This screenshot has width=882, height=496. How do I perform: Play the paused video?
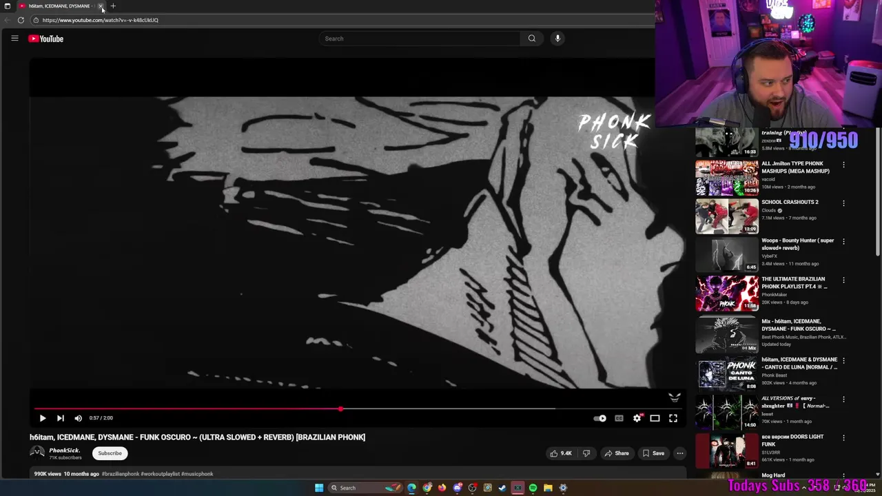[x=42, y=418]
